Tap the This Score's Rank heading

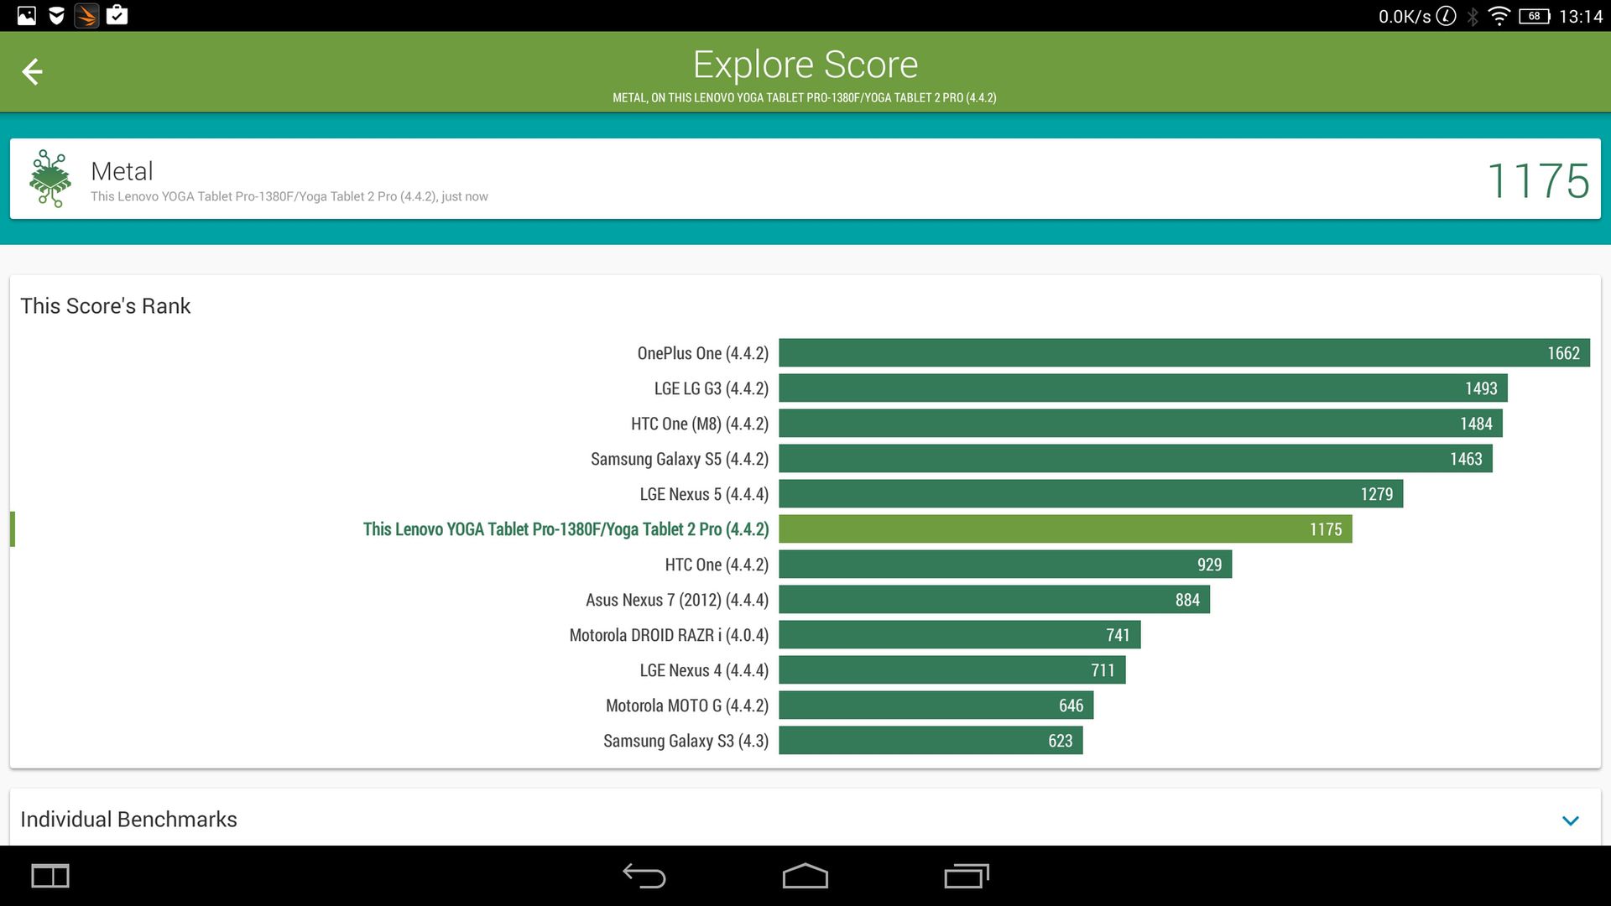pos(106,306)
